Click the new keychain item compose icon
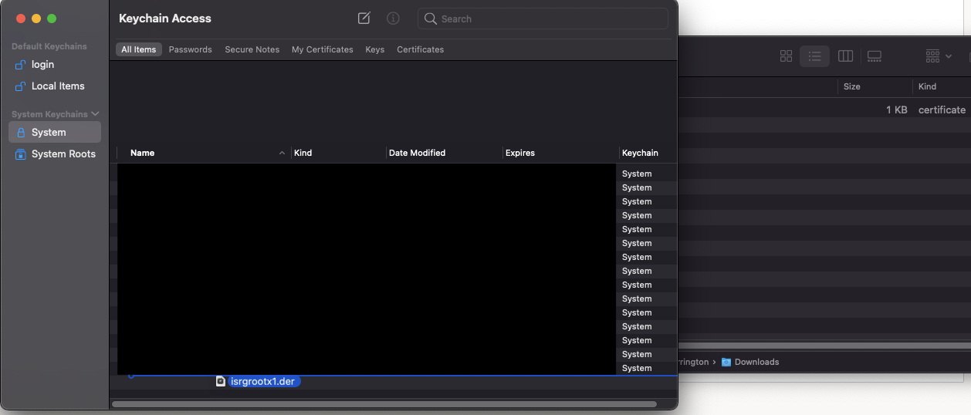The width and height of the screenshot is (971, 415). point(364,18)
